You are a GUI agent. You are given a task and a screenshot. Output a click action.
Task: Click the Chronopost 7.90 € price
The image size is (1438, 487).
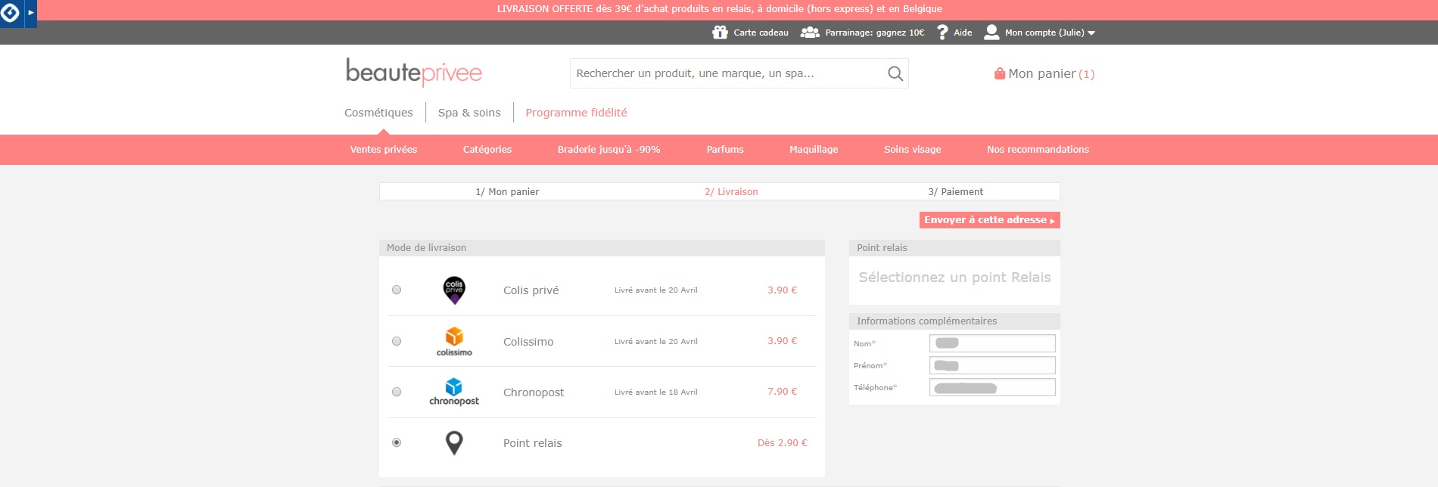[782, 392]
